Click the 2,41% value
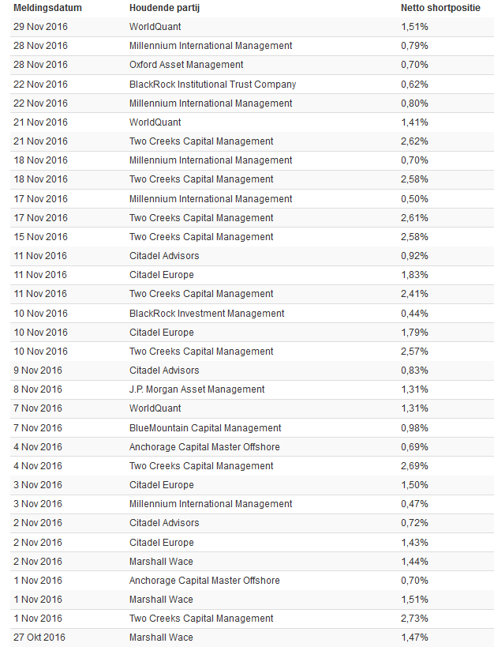The image size is (494, 647). click(414, 294)
